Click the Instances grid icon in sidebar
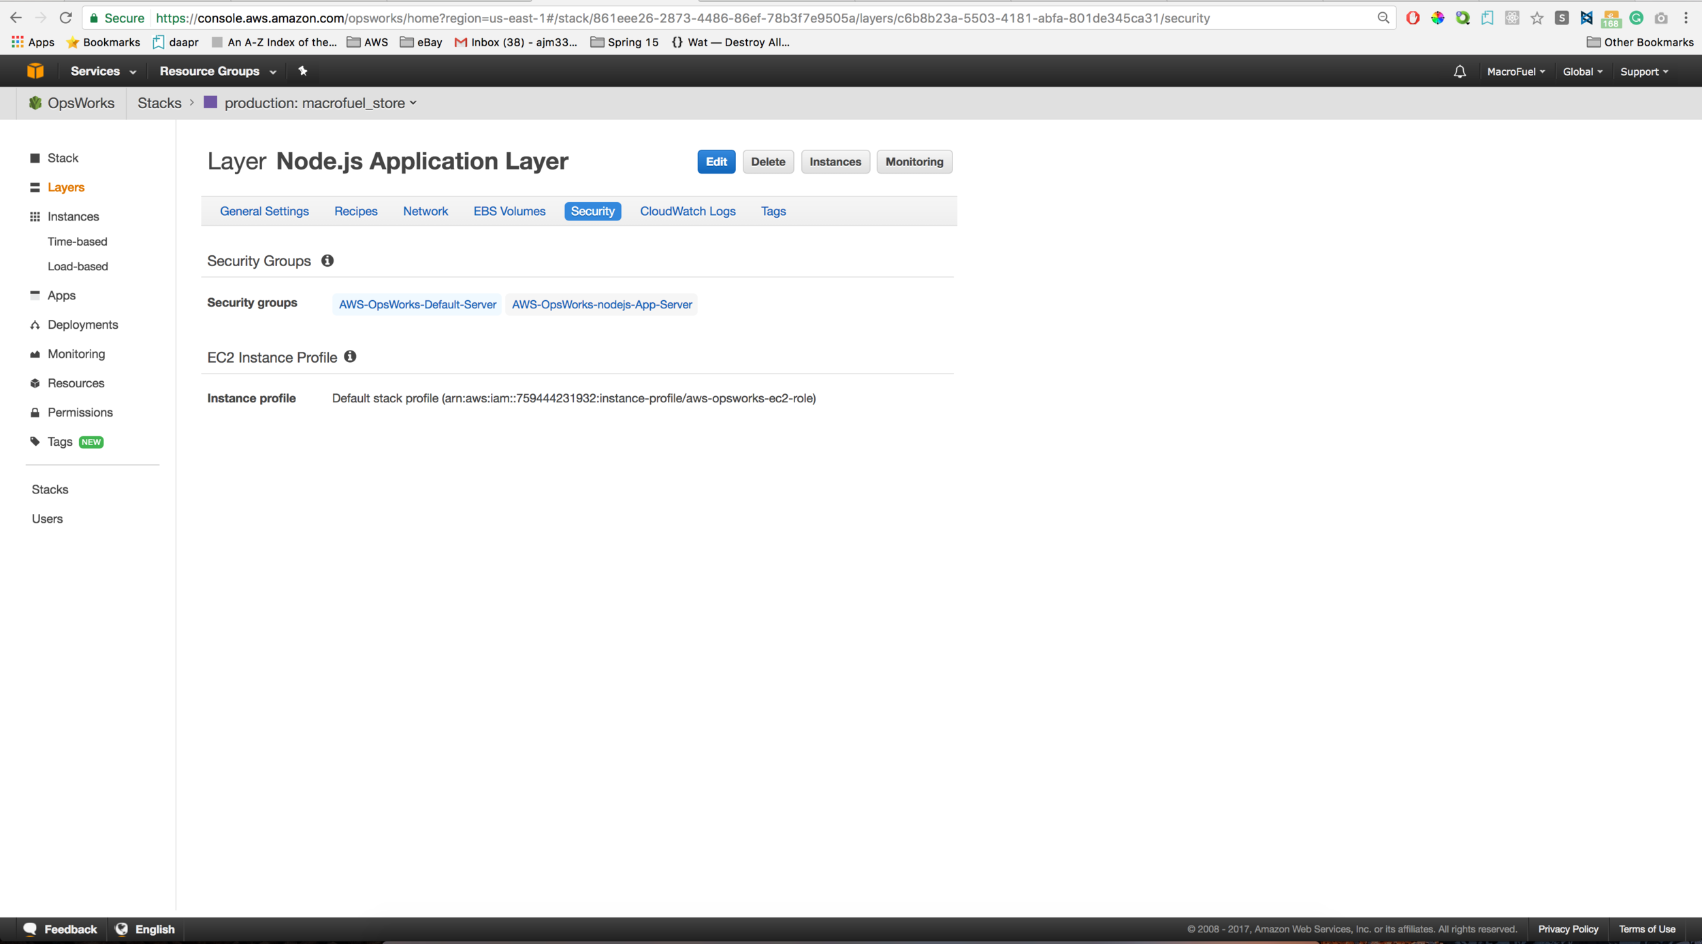Screen dimensions: 1702x944 [x=35, y=216]
